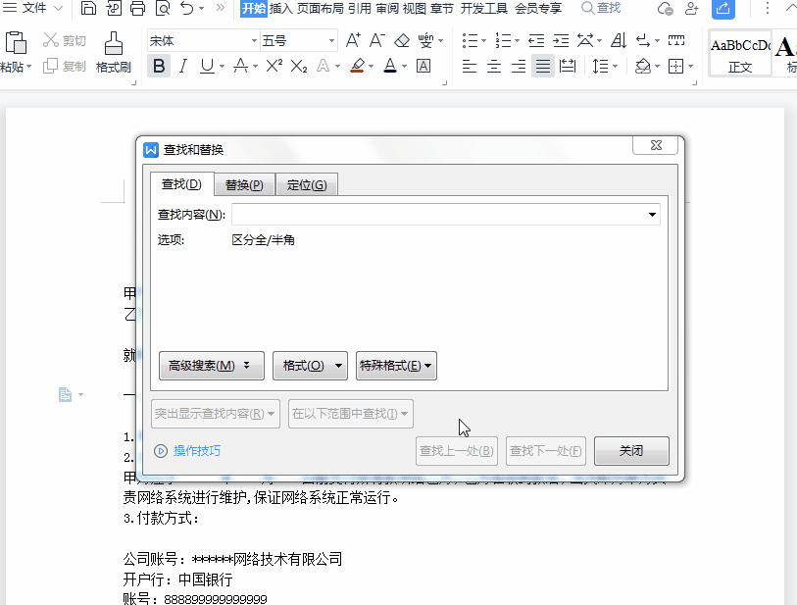Center align text
797x605 pixels.
pyautogui.click(x=494, y=66)
